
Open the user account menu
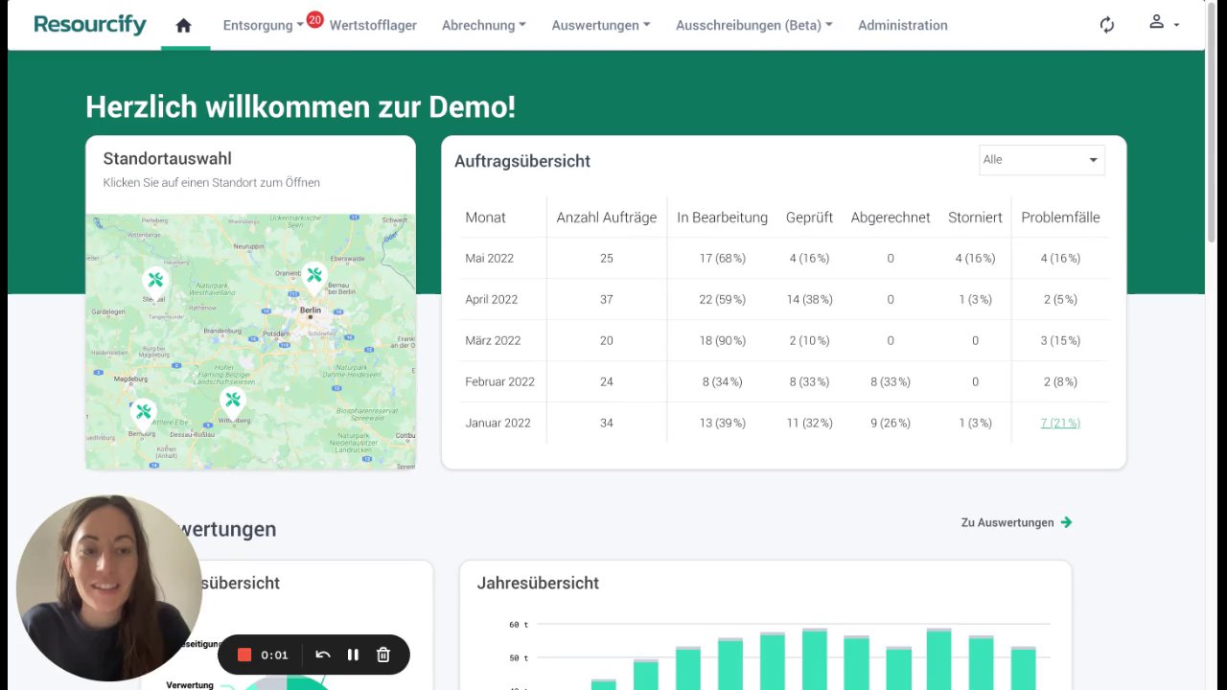point(1164,23)
